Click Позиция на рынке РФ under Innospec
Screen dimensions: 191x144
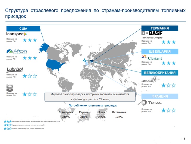click(x=12, y=40)
